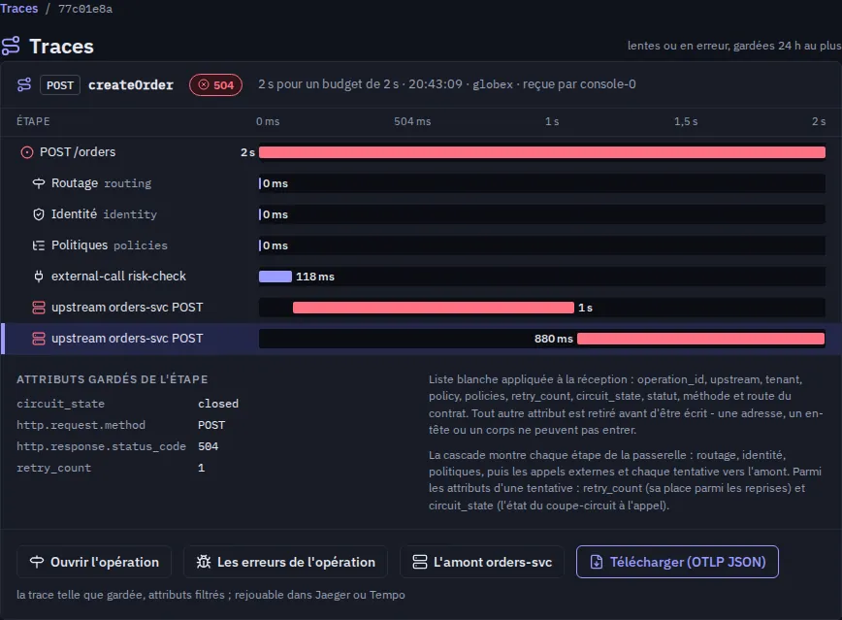The width and height of the screenshot is (842, 620).
Task: Click the 118 ms risk-check purple bar
Action: coord(275,277)
